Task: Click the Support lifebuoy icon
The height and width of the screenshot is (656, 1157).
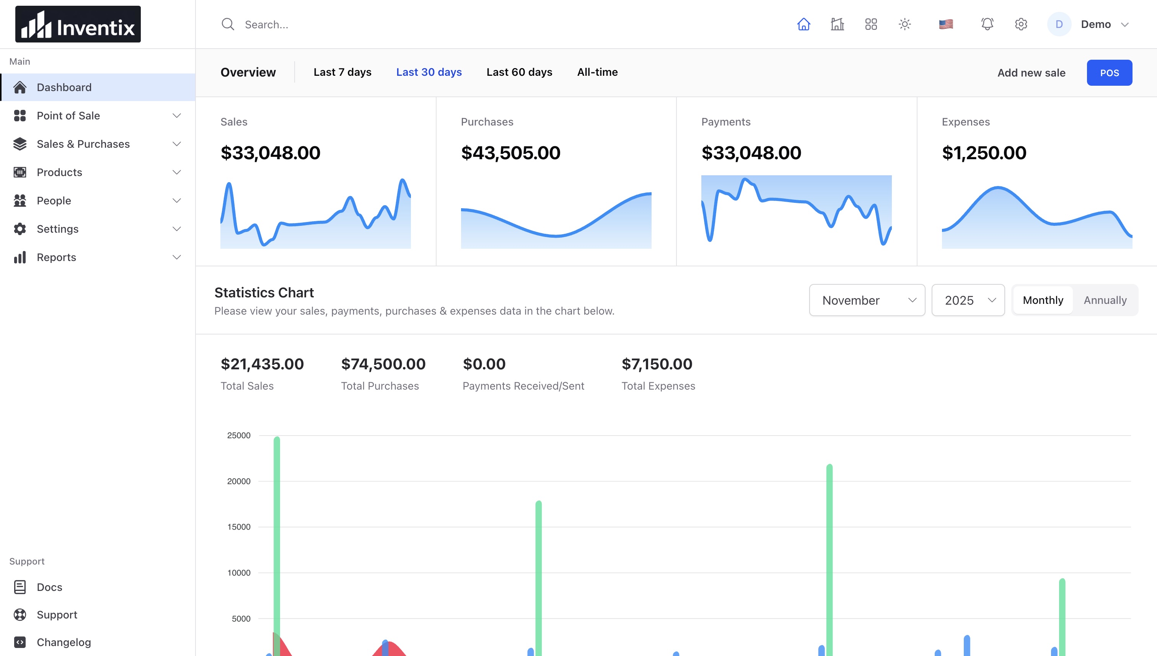Action: pos(20,615)
